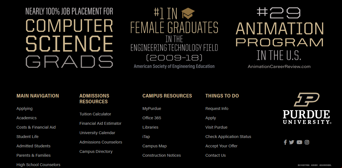Click the Purdue University logo
The height and width of the screenshot is (168, 342).
(x=307, y=108)
